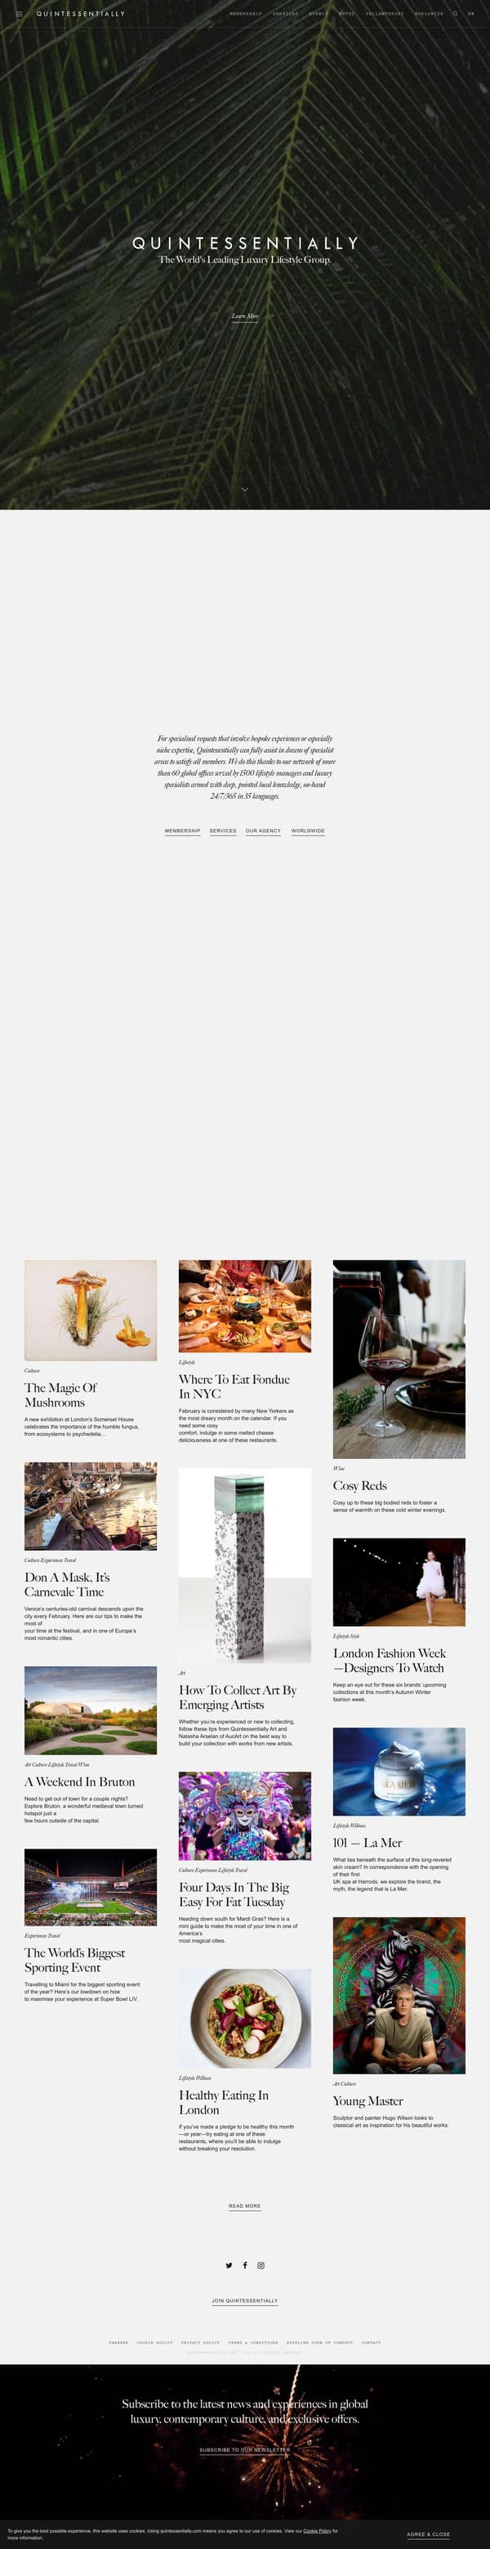The width and height of the screenshot is (490, 2549).
Task: Click the Read More button below articles
Action: coord(245,2205)
